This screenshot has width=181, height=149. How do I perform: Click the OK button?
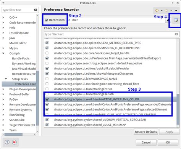(x=168, y=143)
